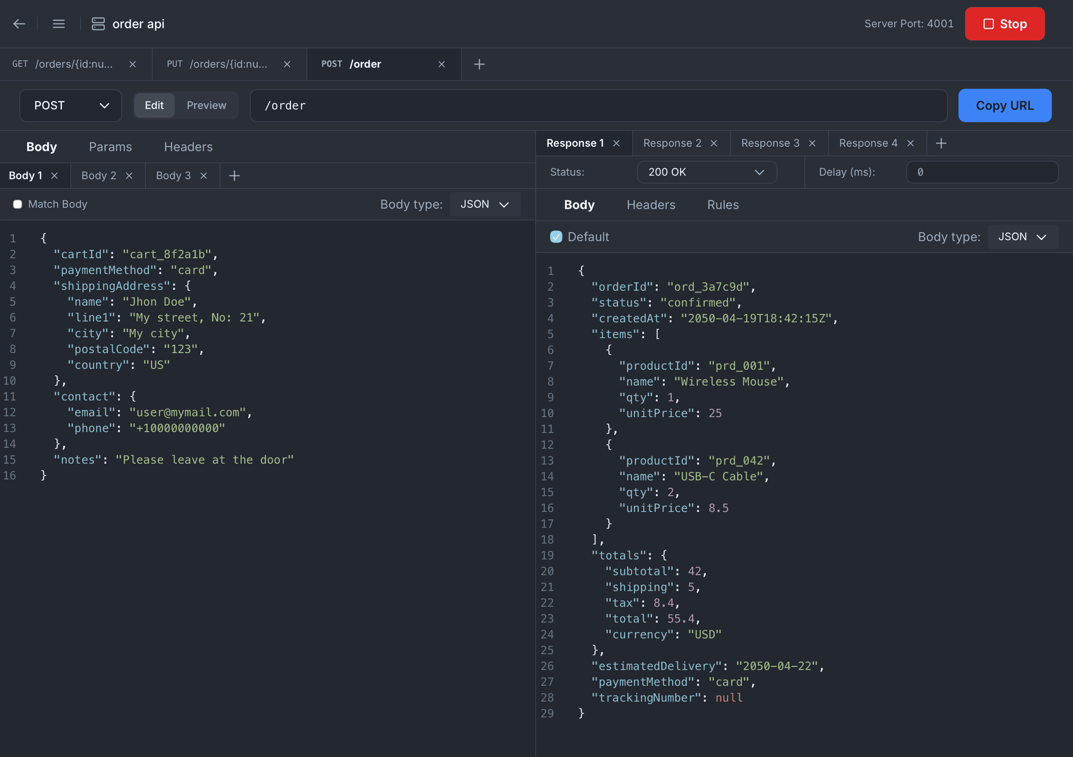1073x757 pixels.
Task: Switch to Edit mode
Action: [x=154, y=105]
